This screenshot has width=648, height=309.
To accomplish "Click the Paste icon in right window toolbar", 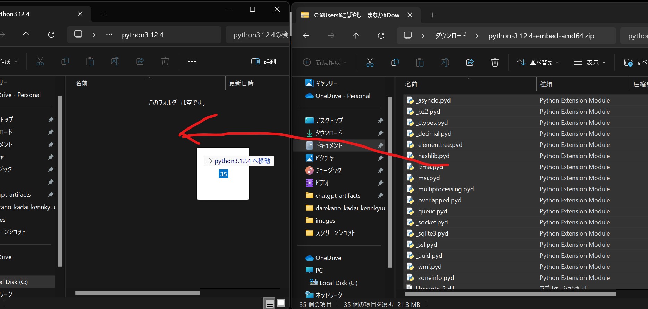I will tap(420, 62).
